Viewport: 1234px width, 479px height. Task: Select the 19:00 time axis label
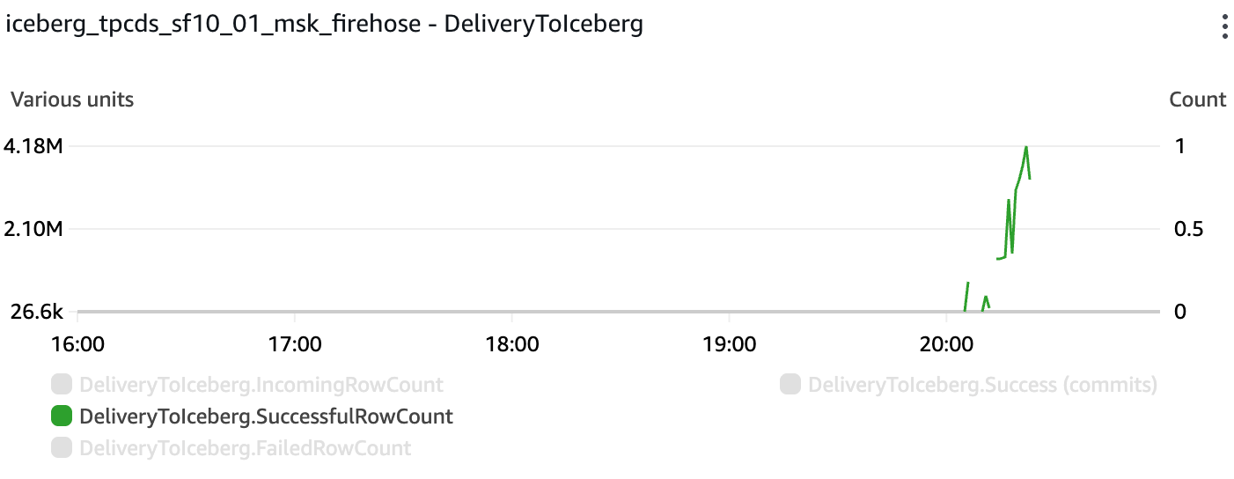coord(730,343)
